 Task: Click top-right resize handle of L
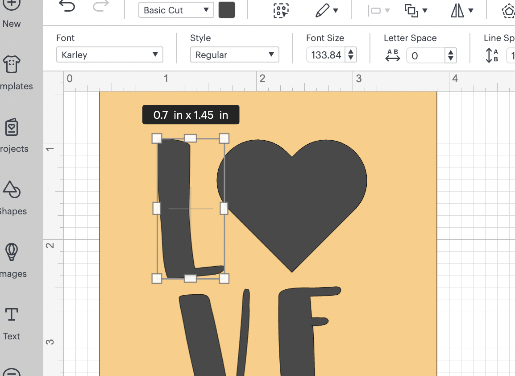(x=224, y=138)
